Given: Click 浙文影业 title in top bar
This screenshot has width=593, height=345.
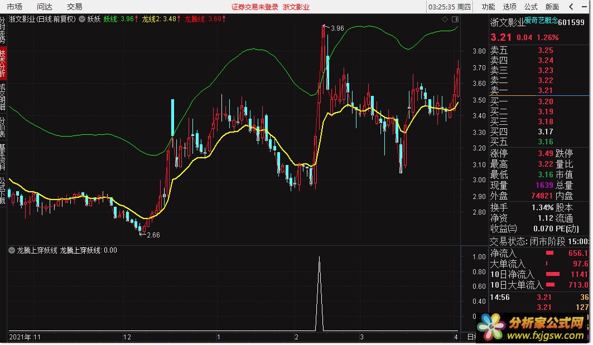Looking at the screenshot, I should click(x=296, y=7).
